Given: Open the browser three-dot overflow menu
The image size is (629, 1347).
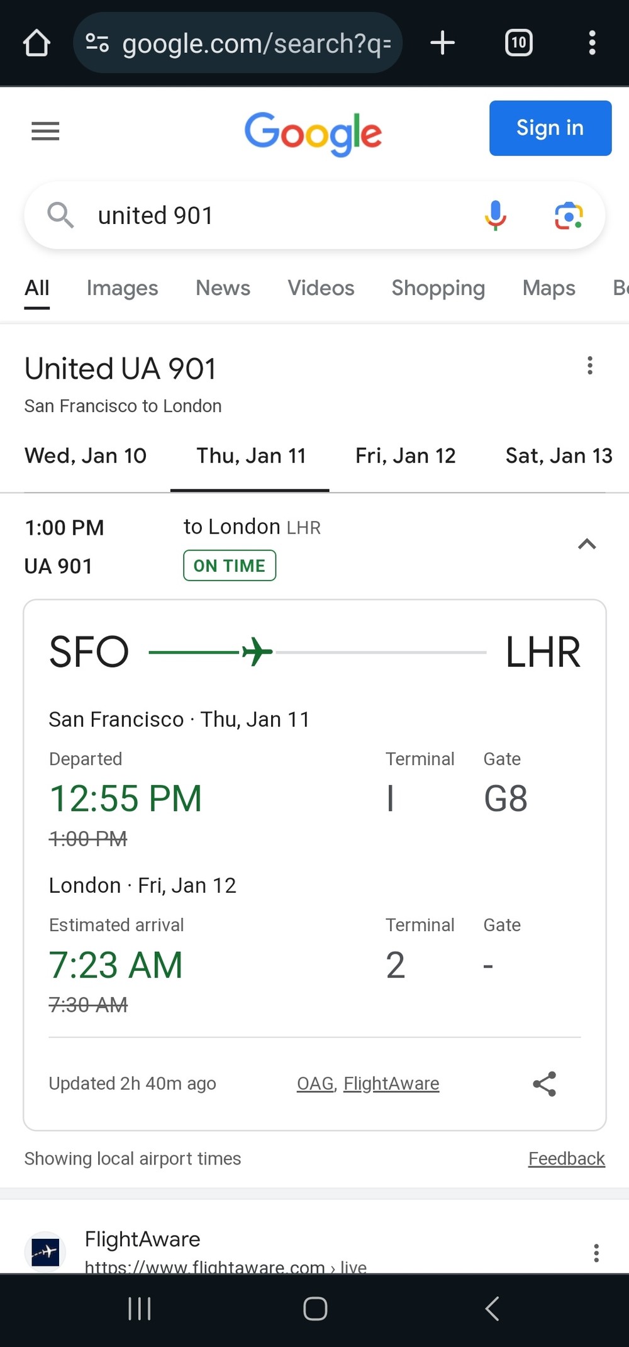Looking at the screenshot, I should point(592,43).
